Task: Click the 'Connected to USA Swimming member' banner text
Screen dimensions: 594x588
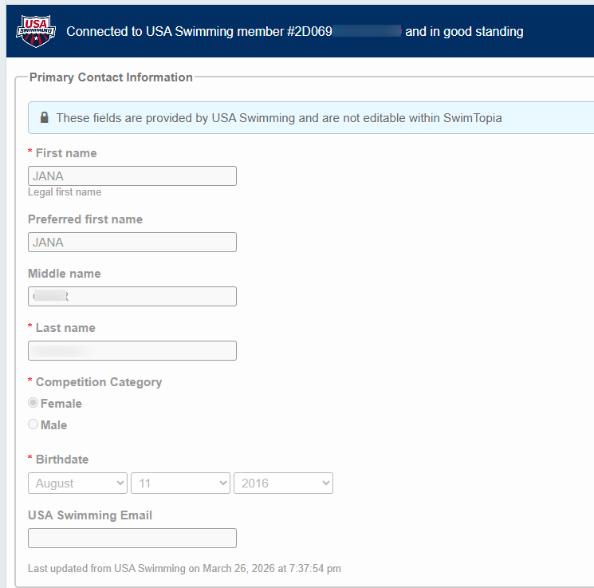Action: (x=295, y=31)
